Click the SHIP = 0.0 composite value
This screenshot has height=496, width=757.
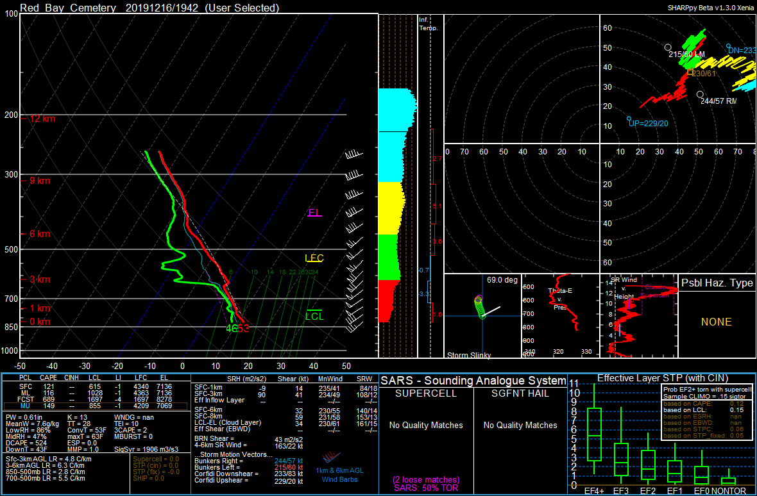tap(149, 478)
